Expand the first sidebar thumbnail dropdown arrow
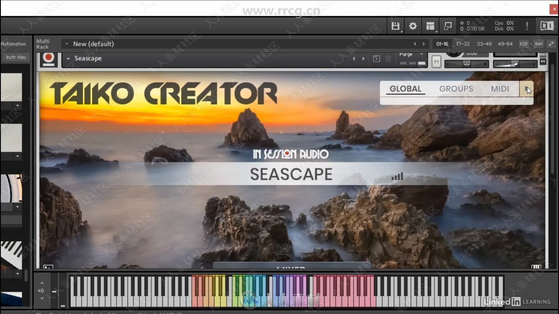Screen dimensions: 559x314 [17, 106]
